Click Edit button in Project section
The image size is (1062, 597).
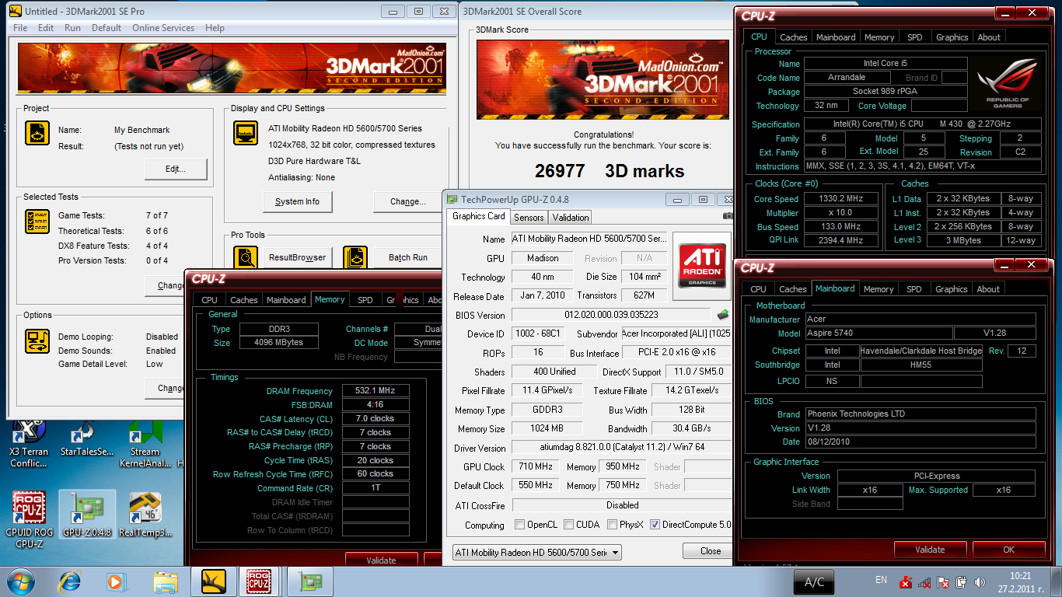coord(176,169)
